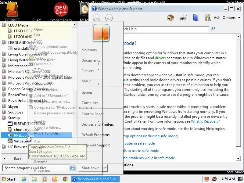This screenshot has height=183, width=244.
Task: Open Default Programs
Action: 95,135
